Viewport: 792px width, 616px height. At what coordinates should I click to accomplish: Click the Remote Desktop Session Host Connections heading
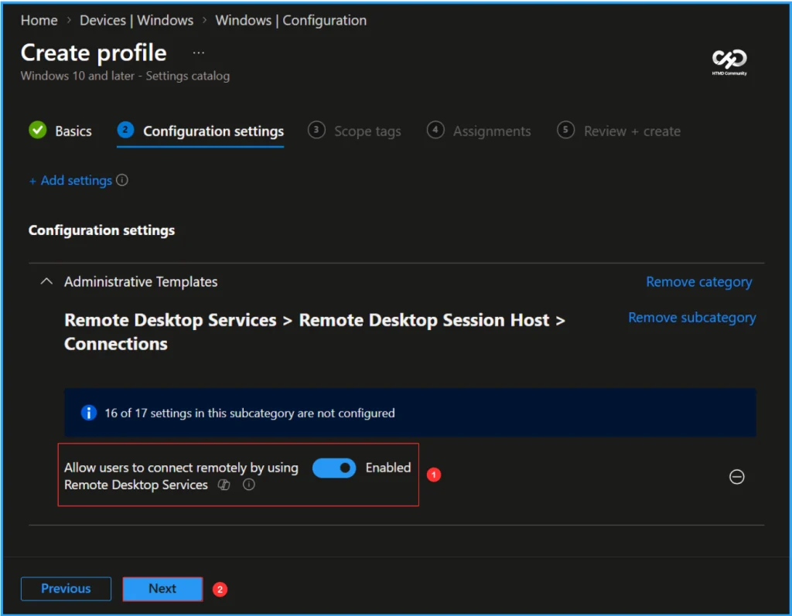(315, 332)
